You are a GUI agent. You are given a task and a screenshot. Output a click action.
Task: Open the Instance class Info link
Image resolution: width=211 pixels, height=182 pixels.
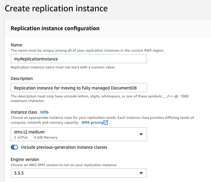pos(44,112)
